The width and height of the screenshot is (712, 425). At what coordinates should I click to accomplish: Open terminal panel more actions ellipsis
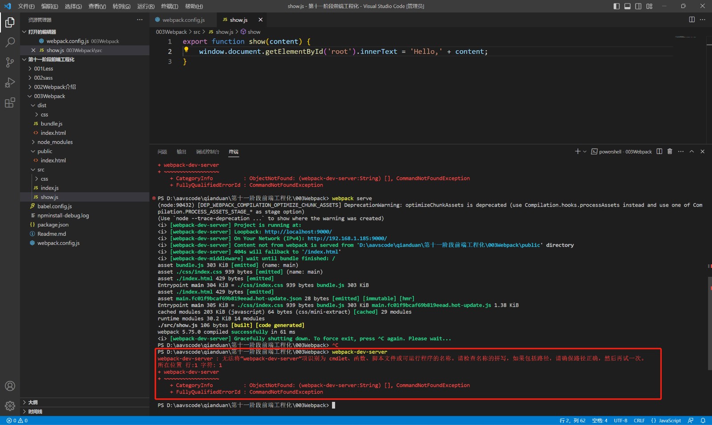pyautogui.click(x=681, y=151)
